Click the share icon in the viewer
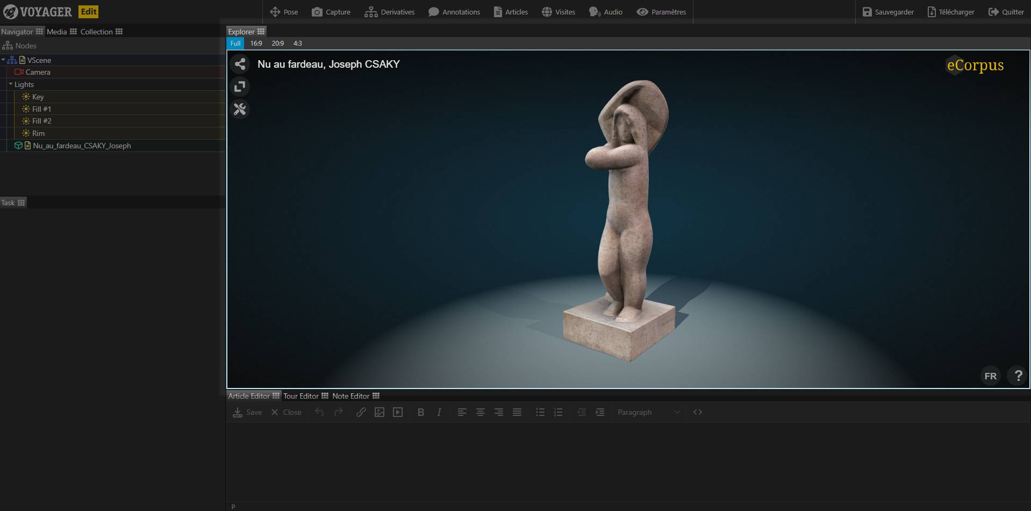Viewport: 1031px width, 511px height. click(x=240, y=64)
